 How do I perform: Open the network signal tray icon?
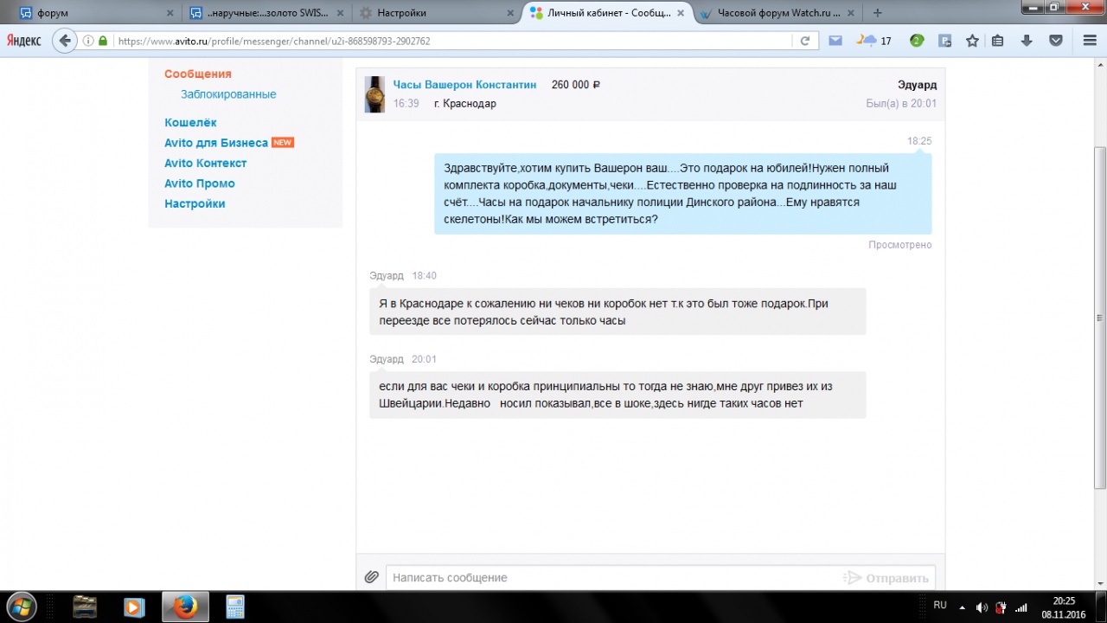[1021, 607]
